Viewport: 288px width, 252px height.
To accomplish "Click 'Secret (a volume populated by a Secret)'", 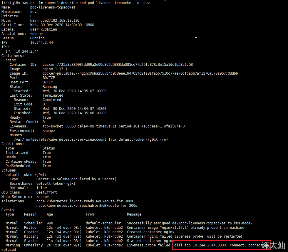I will click(x=76, y=179).
